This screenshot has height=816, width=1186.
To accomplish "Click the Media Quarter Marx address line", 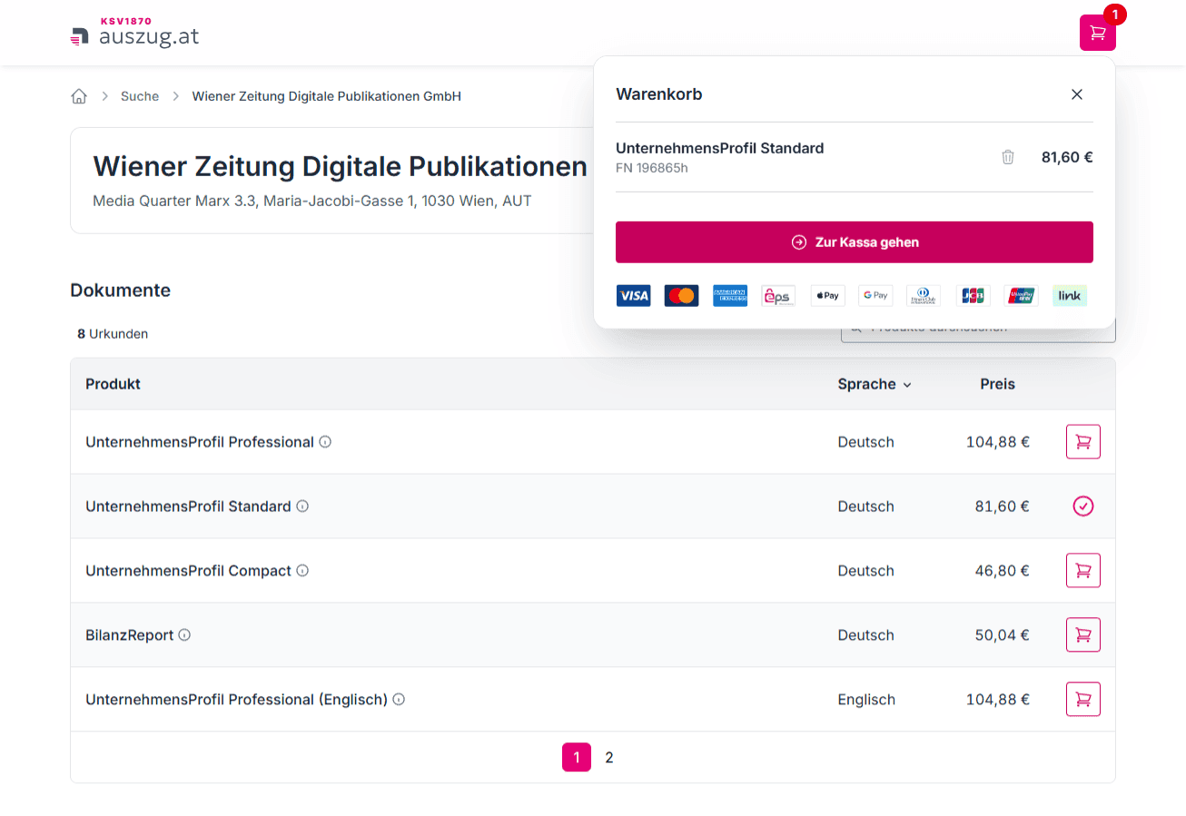I will click(x=312, y=201).
